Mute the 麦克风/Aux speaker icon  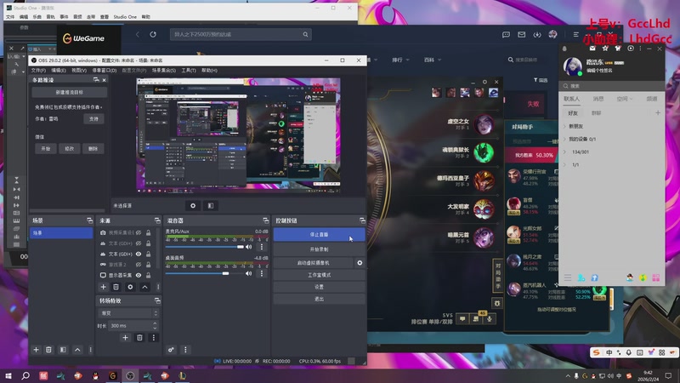pos(248,247)
